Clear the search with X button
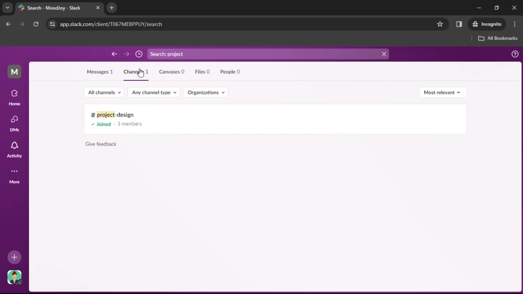The image size is (523, 294). click(x=384, y=54)
